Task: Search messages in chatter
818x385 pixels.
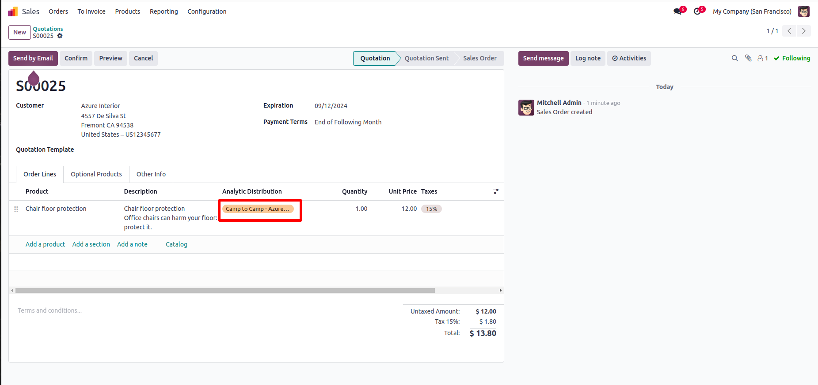Action: click(x=735, y=58)
